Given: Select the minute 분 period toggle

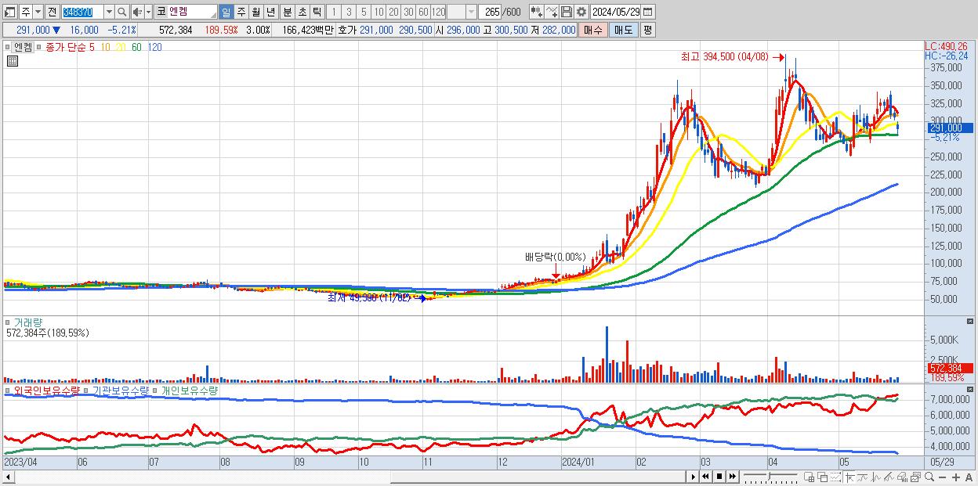Looking at the screenshot, I should pos(287,12).
